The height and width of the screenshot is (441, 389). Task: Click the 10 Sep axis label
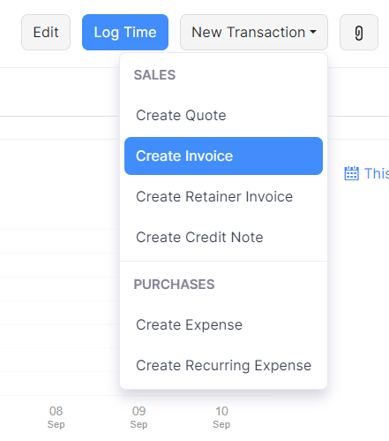[x=221, y=417]
